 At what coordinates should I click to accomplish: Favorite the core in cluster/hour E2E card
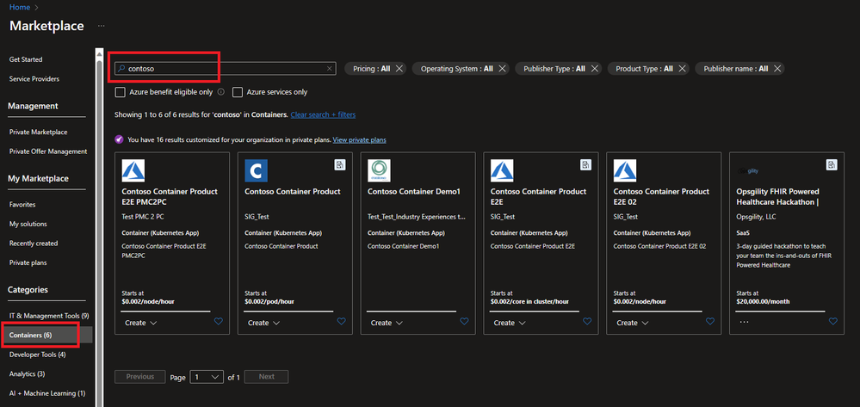[587, 322]
